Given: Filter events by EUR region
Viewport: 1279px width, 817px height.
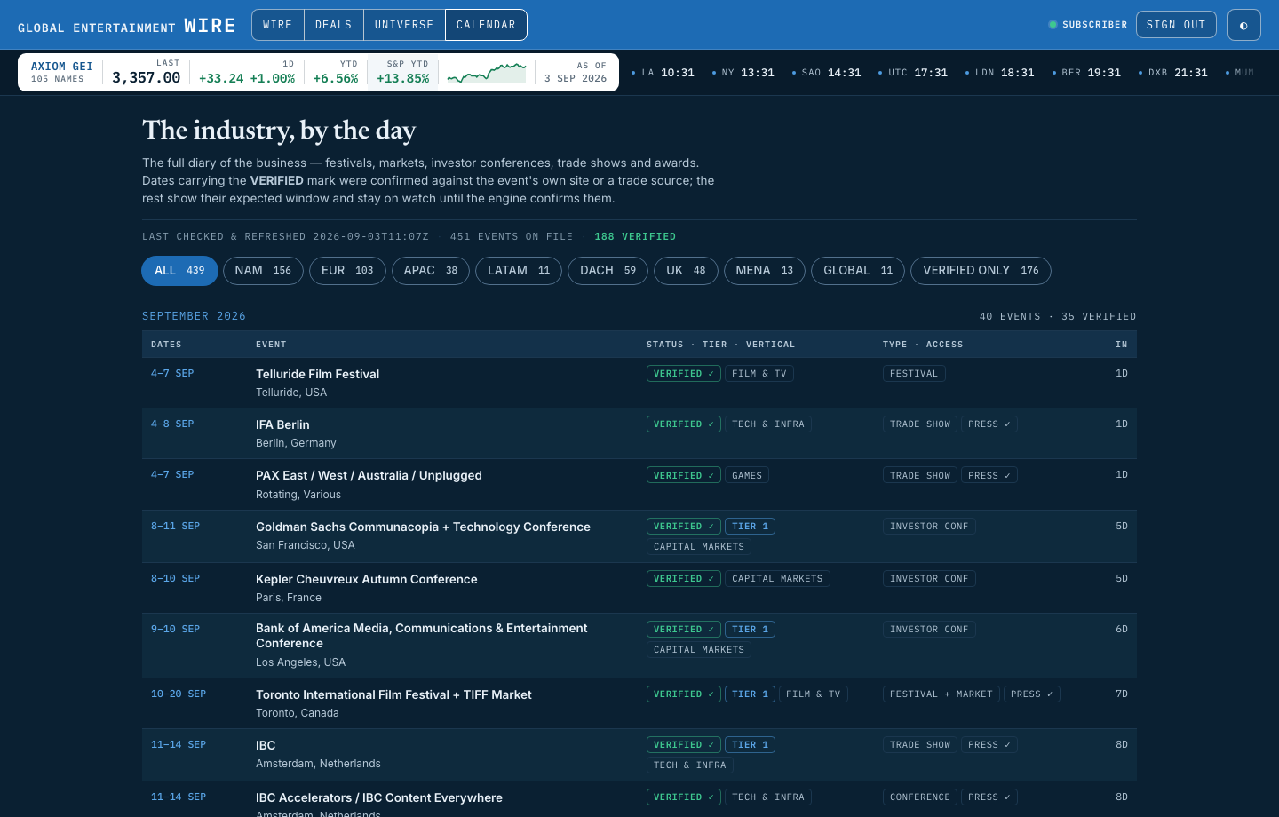Looking at the screenshot, I should [x=347, y=271].
